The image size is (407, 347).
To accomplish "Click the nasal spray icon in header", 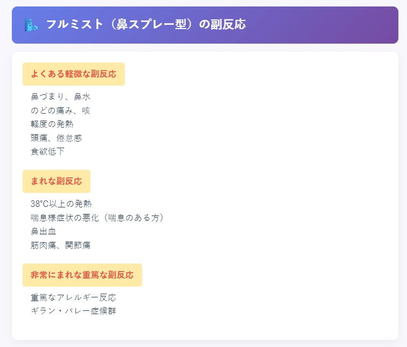I will [x=31, y=25].
